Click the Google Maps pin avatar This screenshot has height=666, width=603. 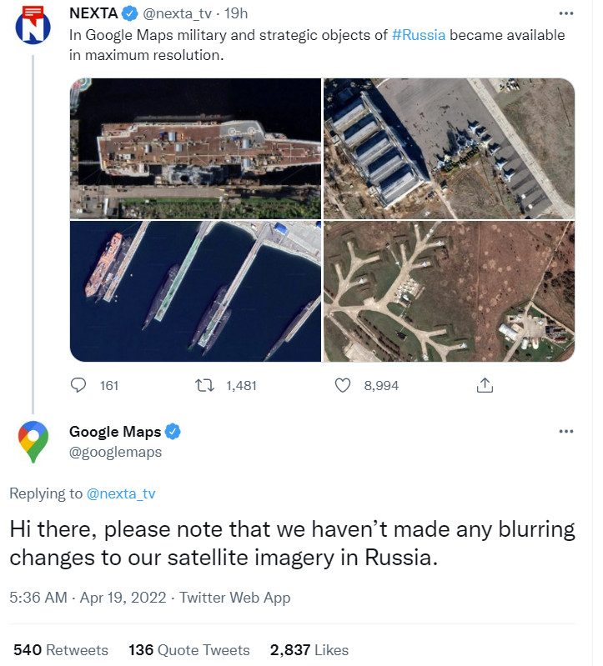pos(33,441)
